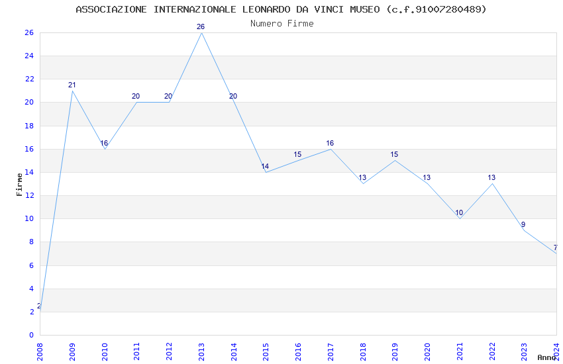Click x-axis year label 2018
Screen dimensions: 563x364
click(x=363, y=351)
